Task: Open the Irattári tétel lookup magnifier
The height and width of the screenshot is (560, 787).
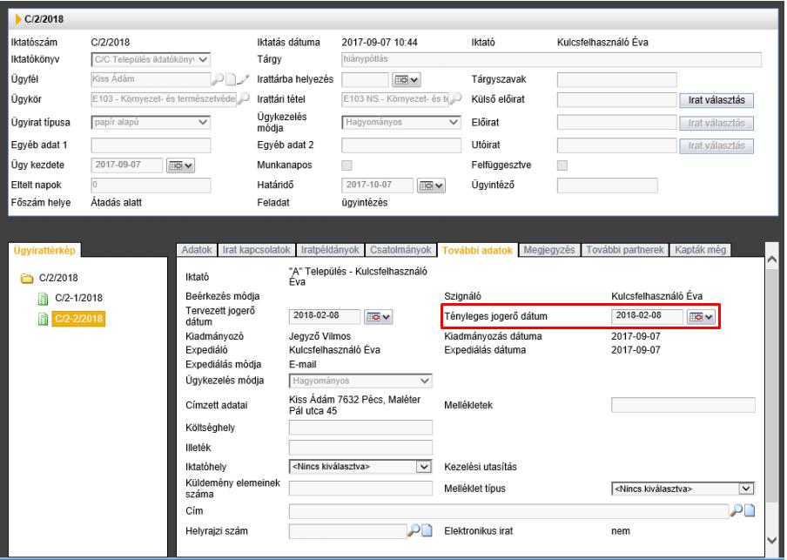Action: 455,98
